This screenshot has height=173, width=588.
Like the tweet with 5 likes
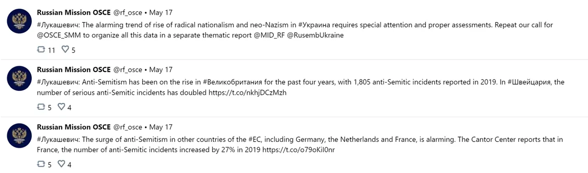pyautogui.click(x=65, y=50)
